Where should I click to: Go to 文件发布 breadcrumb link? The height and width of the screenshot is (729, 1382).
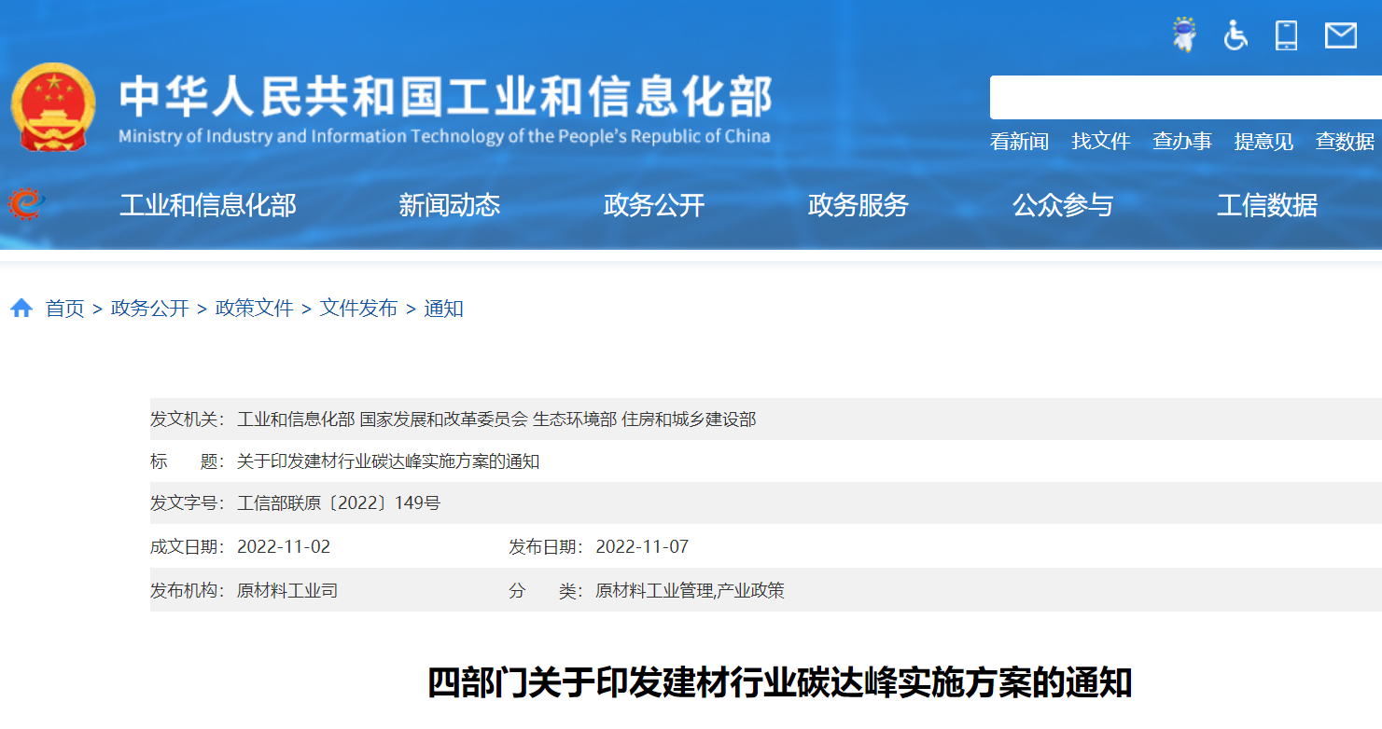tap(359, 309)
